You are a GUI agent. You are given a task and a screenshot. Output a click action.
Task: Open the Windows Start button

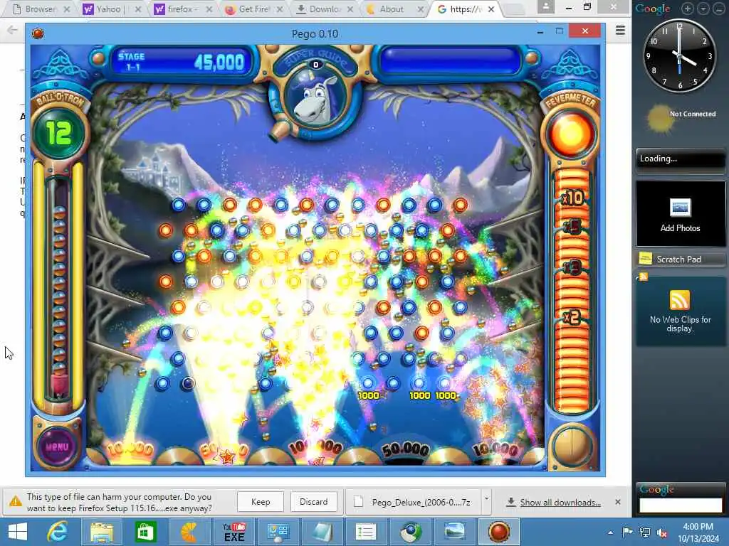(x=18, y=532)
